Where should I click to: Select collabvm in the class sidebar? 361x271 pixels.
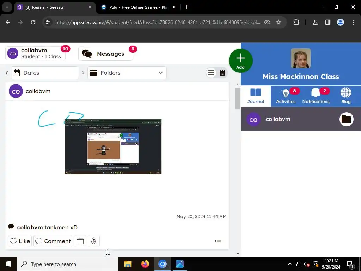(301, 119)
